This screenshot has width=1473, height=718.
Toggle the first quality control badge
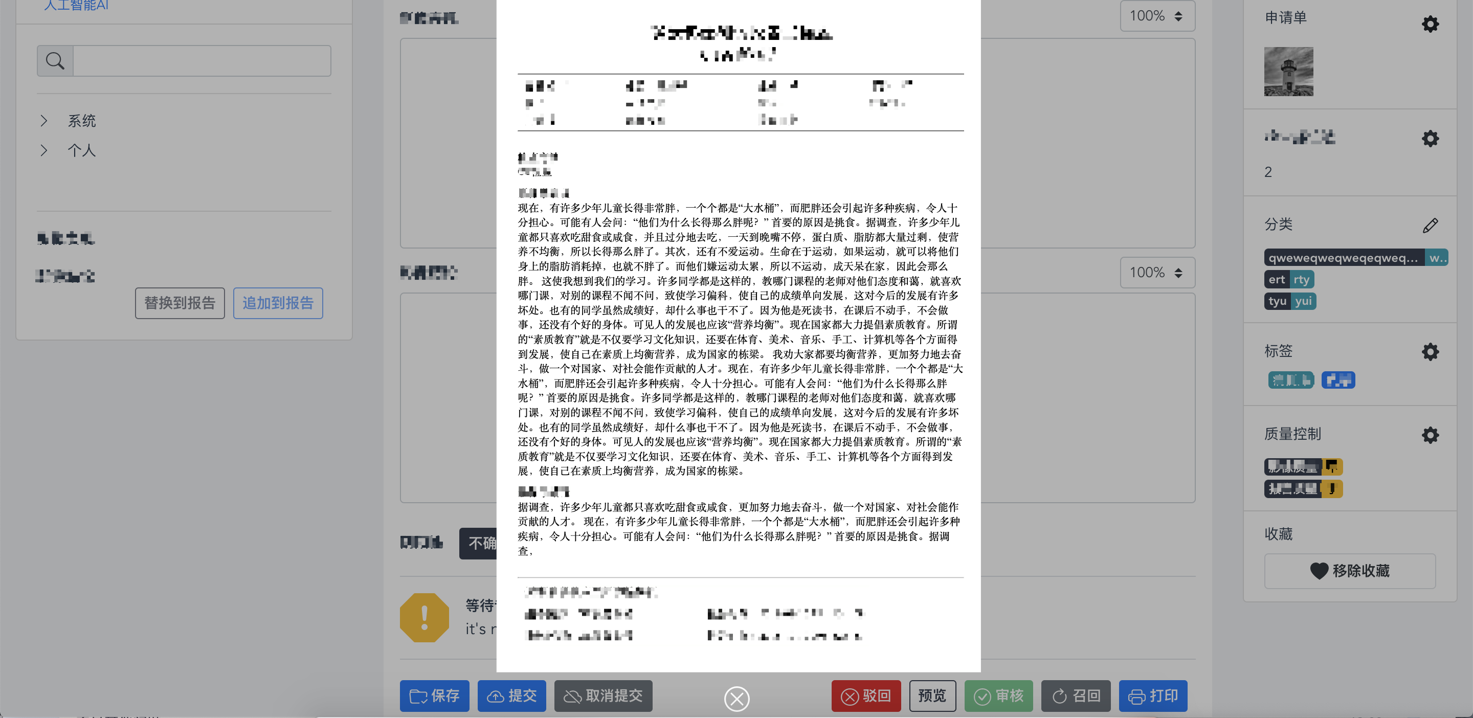point(1303,466)
